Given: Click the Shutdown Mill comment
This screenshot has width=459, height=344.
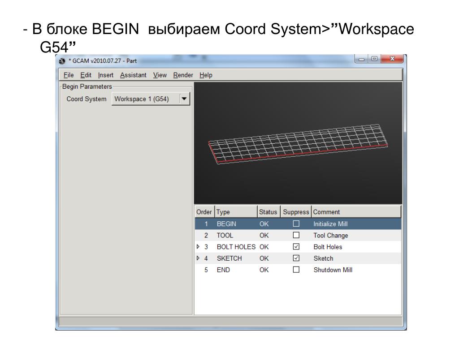Looking at the screenshot, I should (x=333, y=270).
